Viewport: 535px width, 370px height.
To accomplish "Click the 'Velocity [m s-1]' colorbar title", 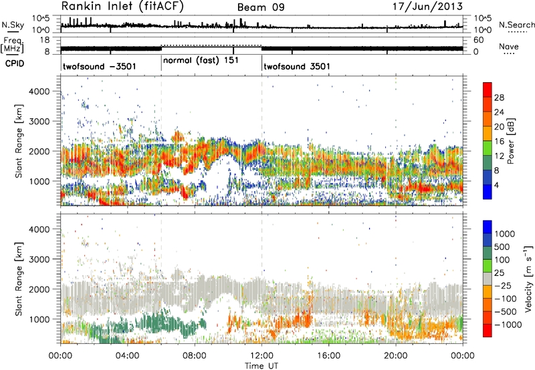I will (528, 279).
